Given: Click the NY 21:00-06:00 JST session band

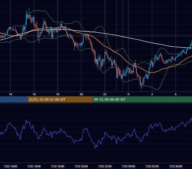Looking at the screenshot, I should 142,99.
